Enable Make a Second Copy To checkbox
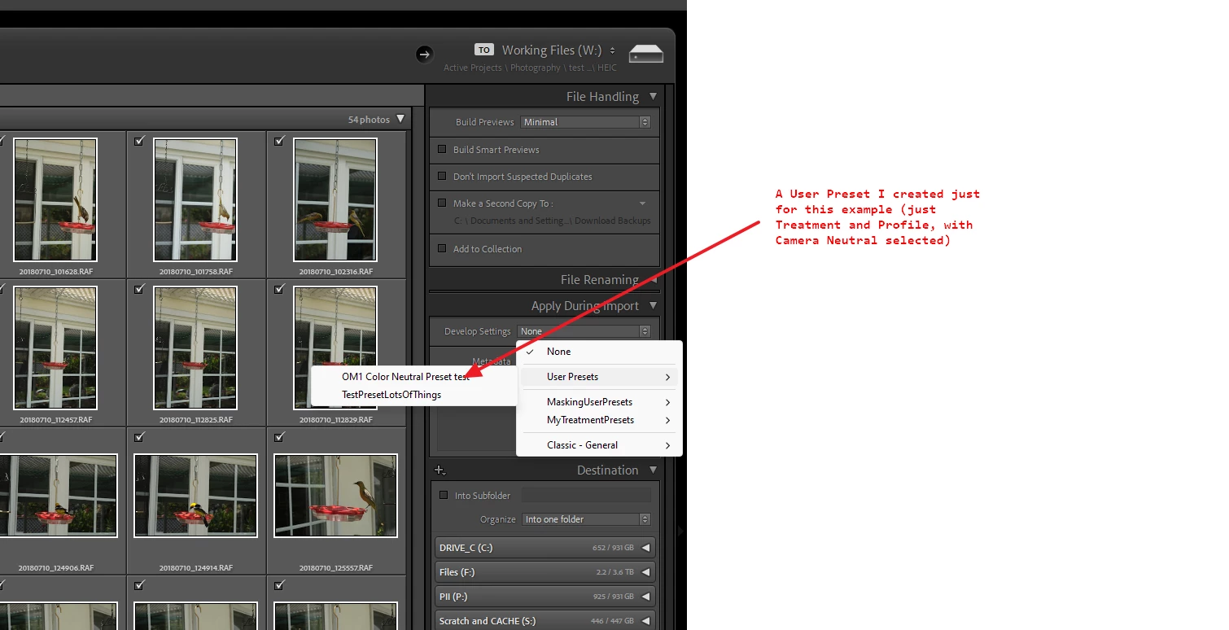Image resolution: width=1229 pixels, height=630 pixels. click(x=443, y=203)
